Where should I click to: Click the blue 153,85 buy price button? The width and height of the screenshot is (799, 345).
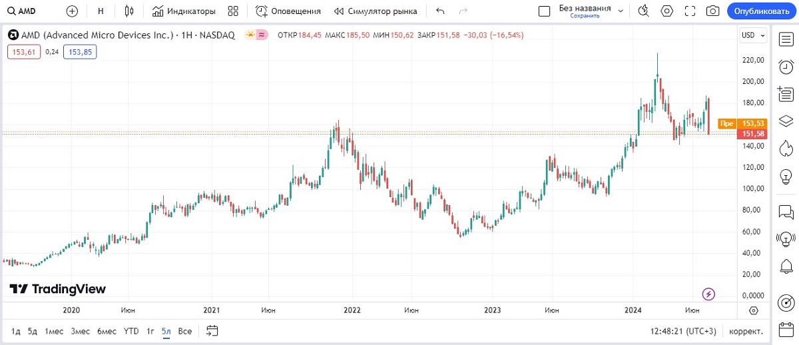[80, 52]
